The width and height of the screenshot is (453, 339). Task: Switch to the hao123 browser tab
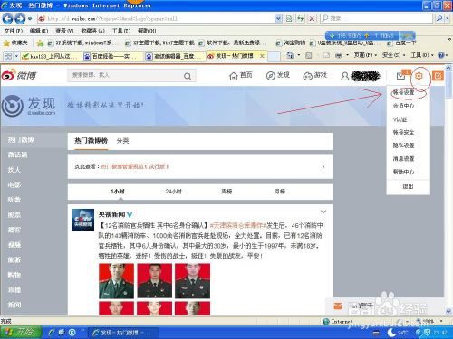click(x=51, y=56)
